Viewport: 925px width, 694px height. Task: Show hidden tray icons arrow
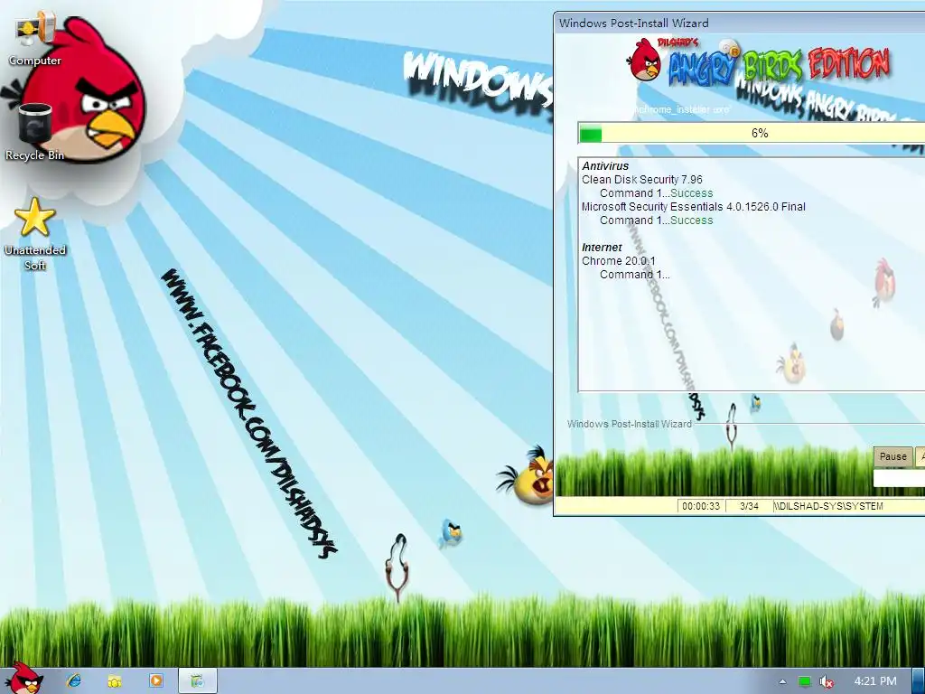pyautogui.click(x=782, y=681)
